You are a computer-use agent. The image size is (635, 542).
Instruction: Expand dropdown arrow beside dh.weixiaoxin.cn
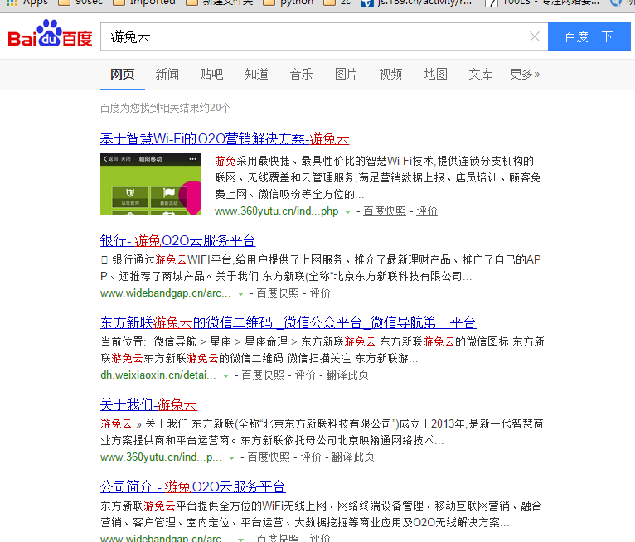click(x=225, y=376)
